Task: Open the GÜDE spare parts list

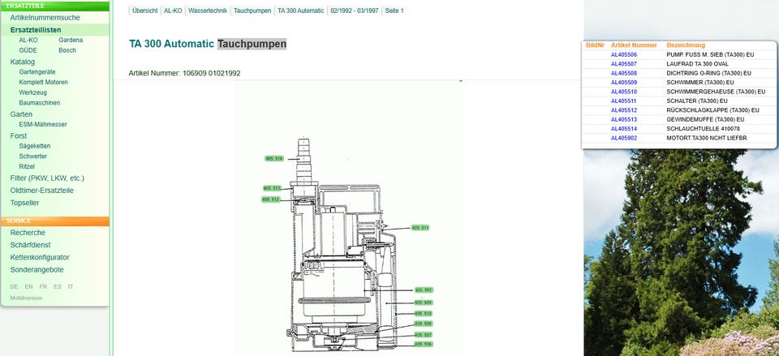Action: click(x=28, y=50)
